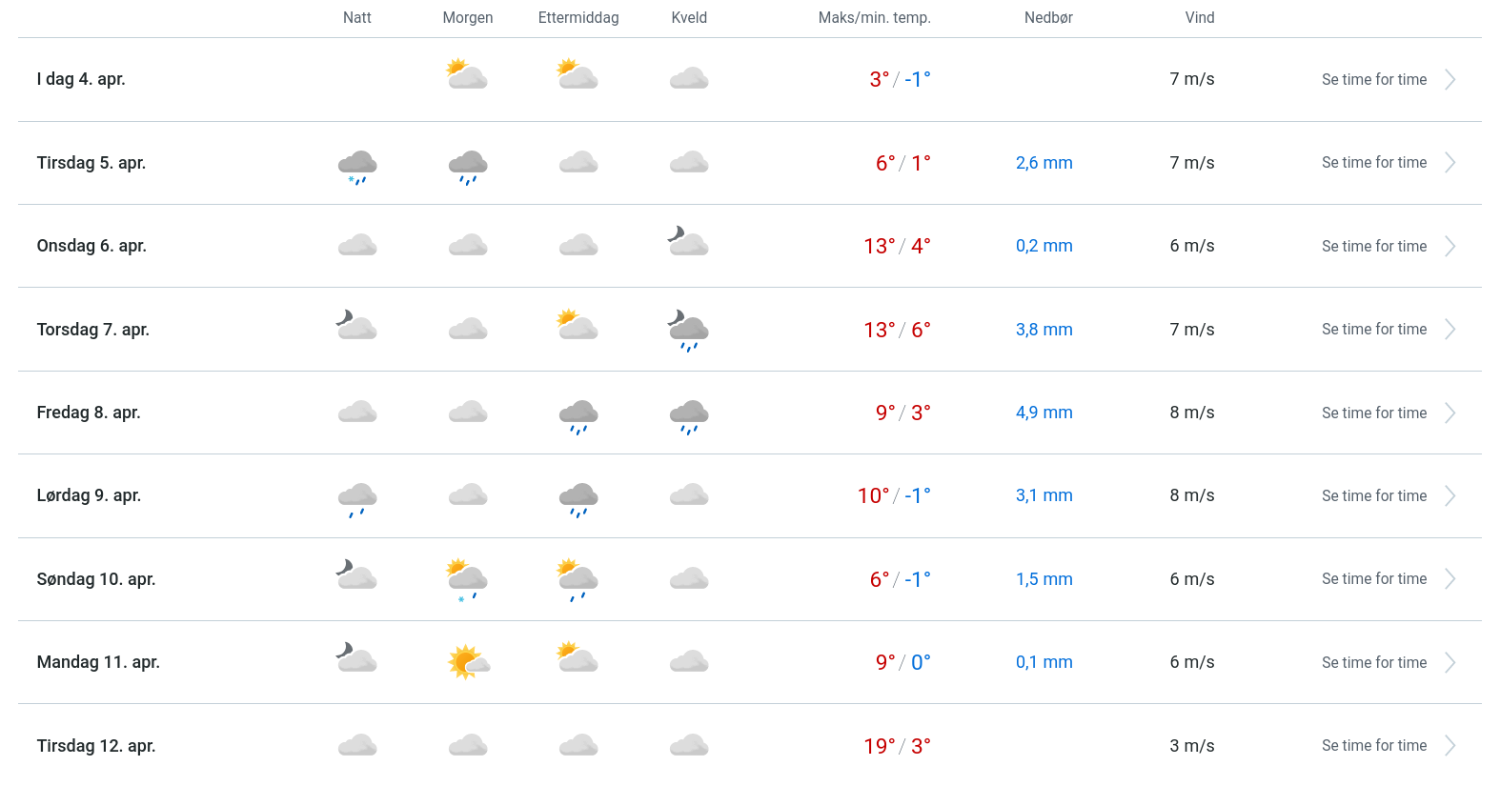Screen dimensions: 1500x786
Task: Click Wednesday 6 April evening moon-cloud icon
Action: 688,242
